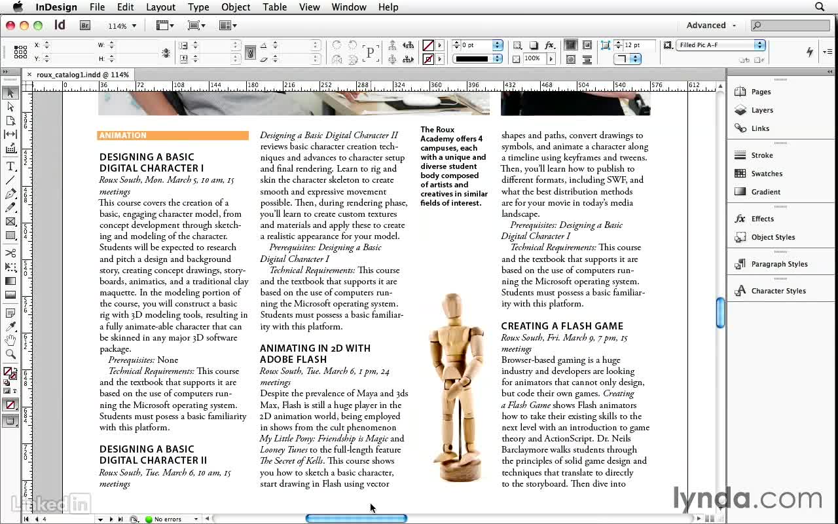
Task: Select the Rectangle tool
Action: pyautogui.click(x=10, y=235)
